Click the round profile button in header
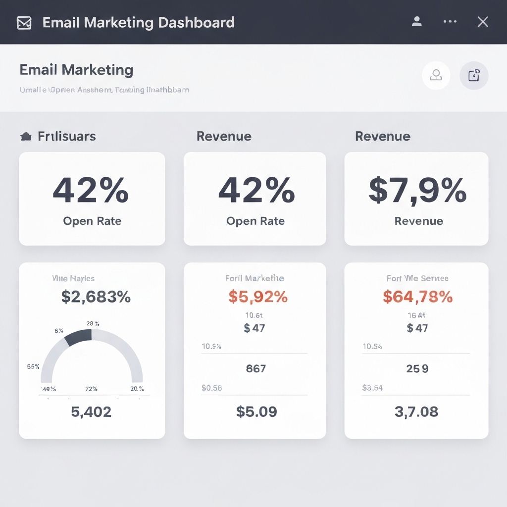This screenshot has width=507, height=507. [x=436, y=75]
